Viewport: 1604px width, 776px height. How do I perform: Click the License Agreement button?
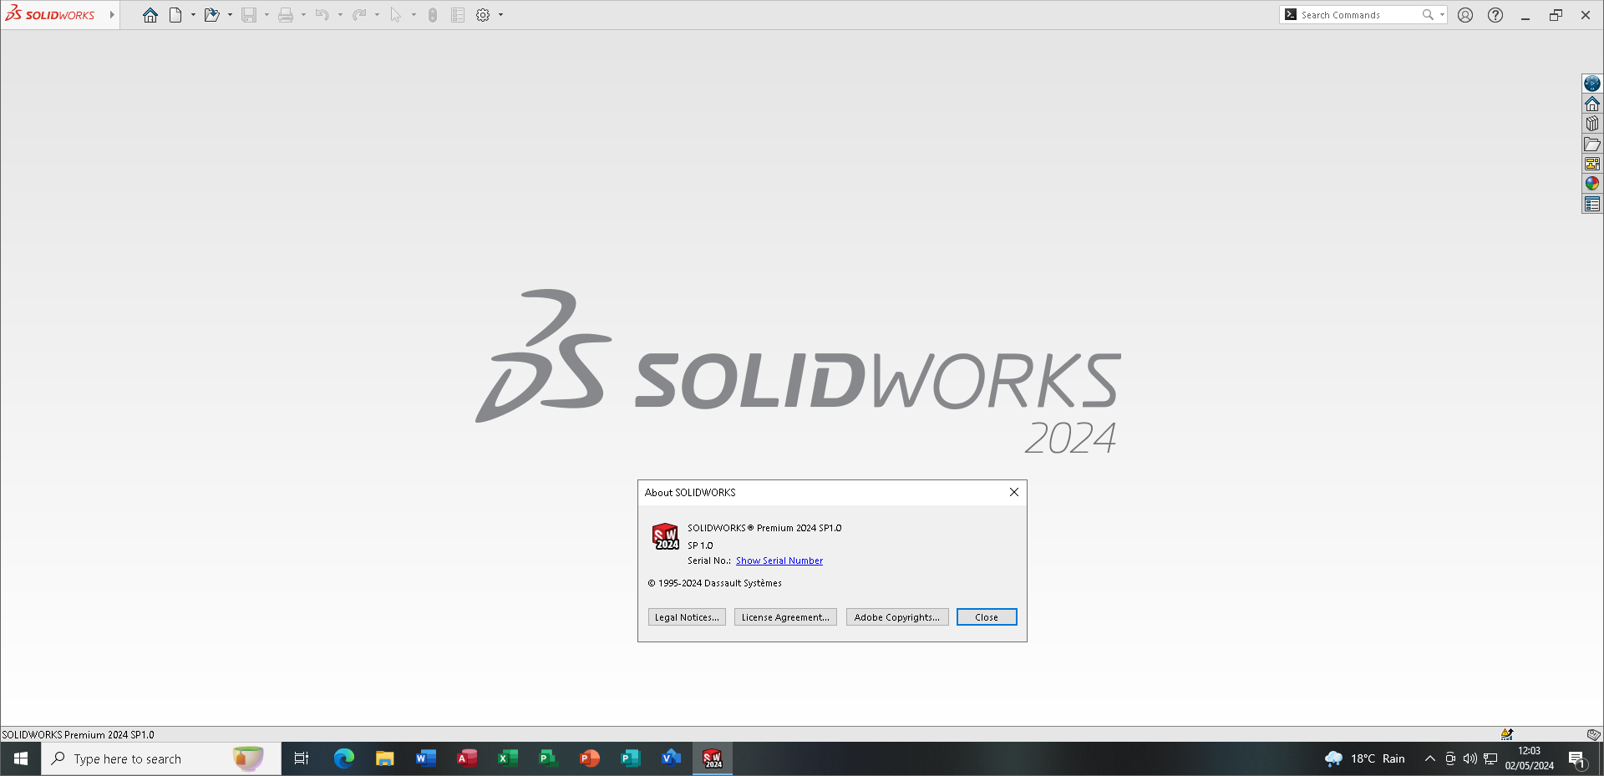pyautogui.click(x=785, y=617)
